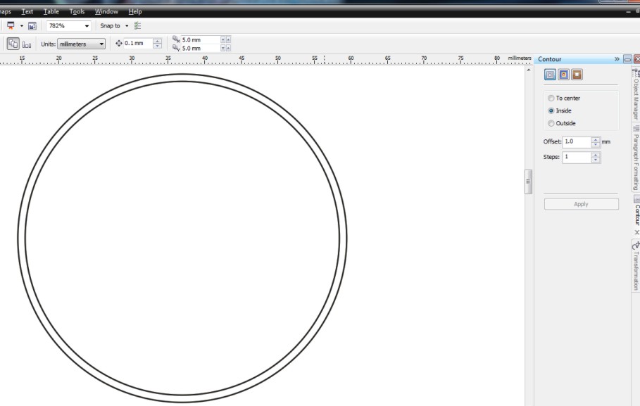Screen dimensions: 640x406
Task: Select the Contour Steps settings icon
Action: pyautogui.click(x=550, y=75)
